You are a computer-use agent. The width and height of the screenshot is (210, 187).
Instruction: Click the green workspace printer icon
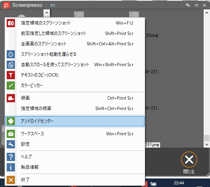pyautogui.click(x=11, y=134)
